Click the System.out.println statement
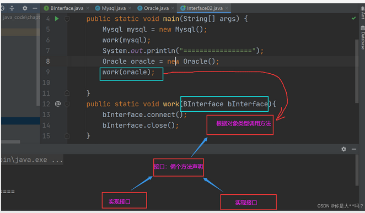This screenshot has height=213, width=365. (x=183, y=51)
